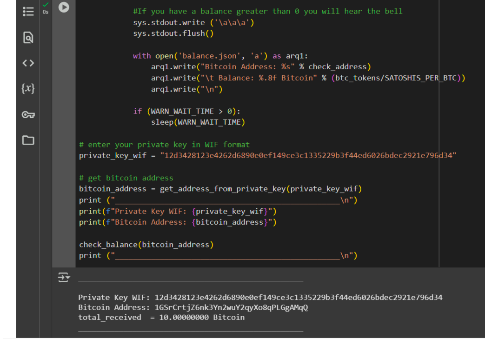Open the Variables {x} panel icon
485x339 pixels.
[x=28, y=88]
